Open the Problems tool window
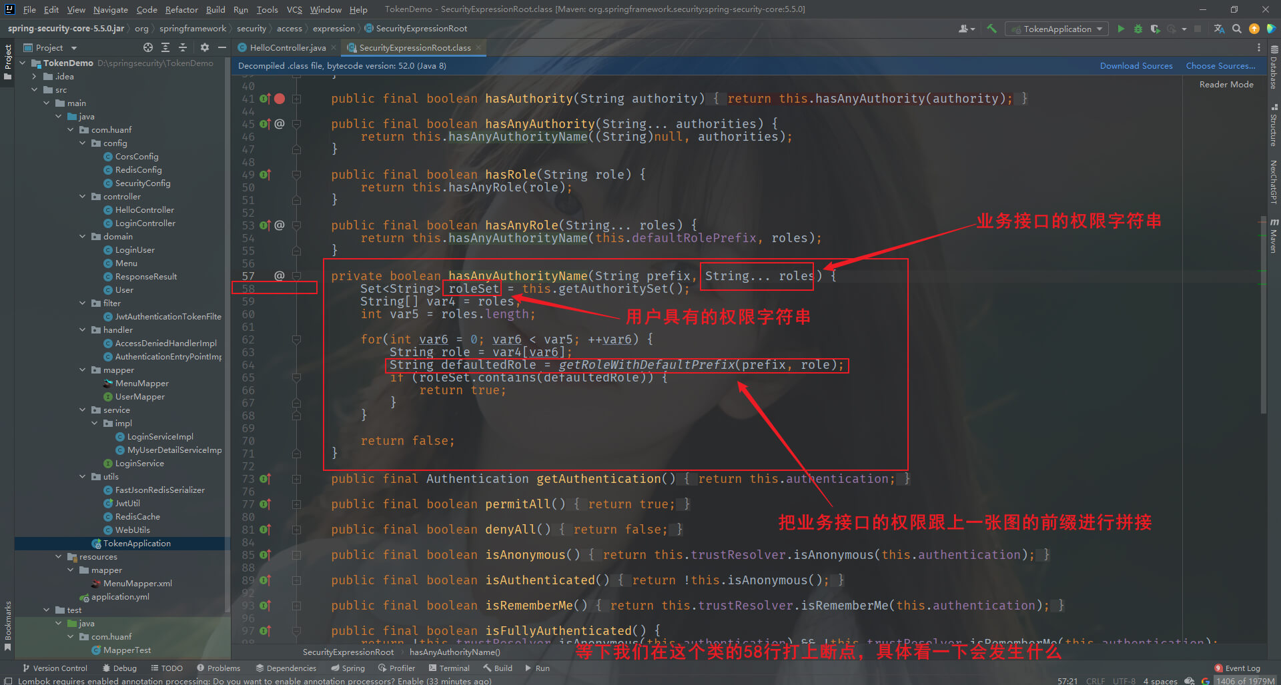This screenshot has height=685, width=1281. click(x=218, y=668)
